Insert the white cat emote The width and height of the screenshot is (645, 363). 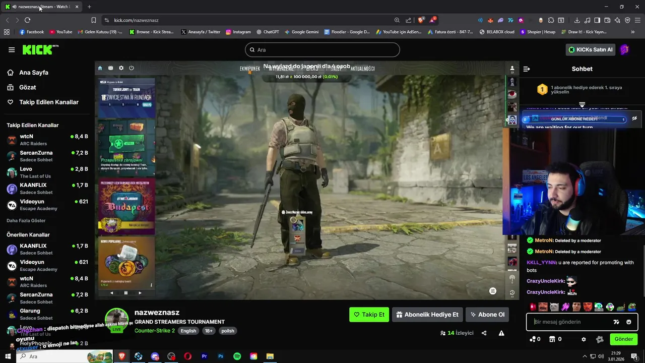coord(554,307)
